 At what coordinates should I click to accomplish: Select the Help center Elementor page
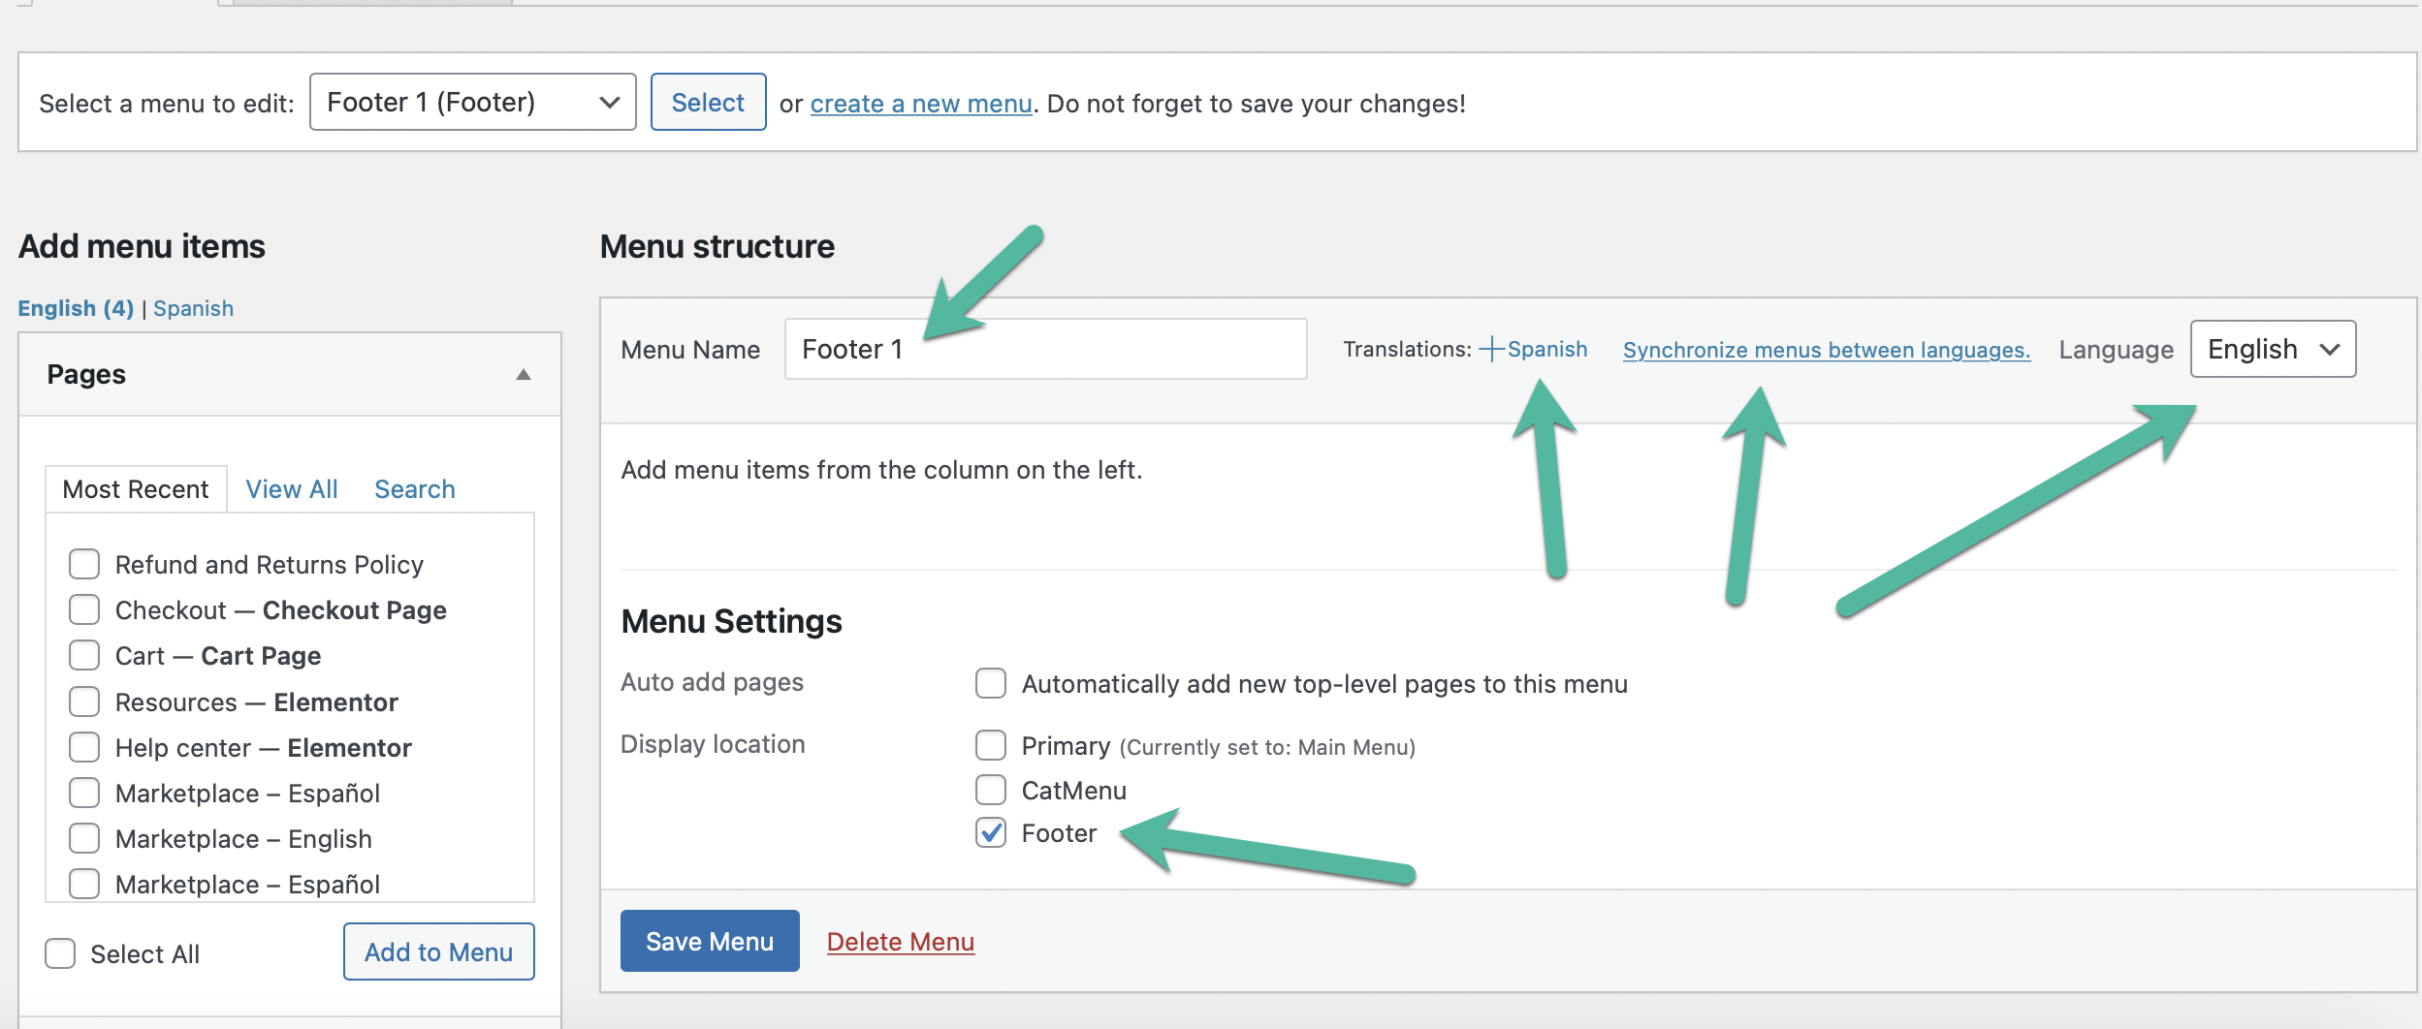(84, 747)
